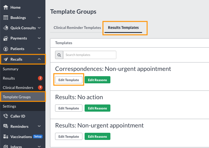Viewport: 209px width, 148px height.
Task: Click the Vaccinations vials icon
Action: click(x=6, y=136)
